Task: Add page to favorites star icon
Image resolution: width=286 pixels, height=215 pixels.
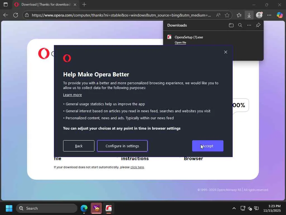Action: tap(227, 15)
